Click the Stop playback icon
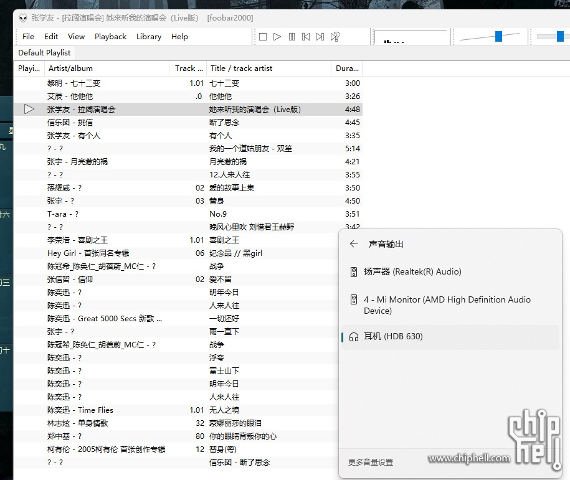Viewport: 570px width, 480px height. [x=264, y=37]
